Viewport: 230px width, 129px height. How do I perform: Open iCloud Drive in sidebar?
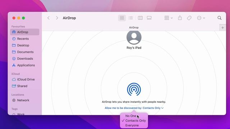25,80
